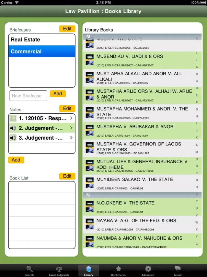
Task: Select the Library tab icon
Action: coord(89,269)
